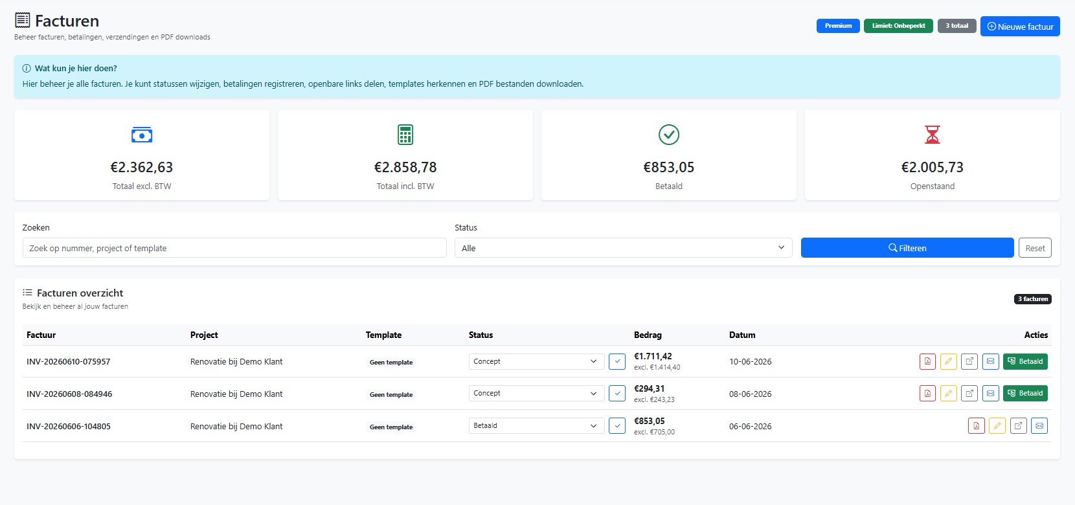Mark INV-20260608-084946 as Betaald
Image resolution: width=1075 pixels, height=505 pixels.
[1025, 393]
